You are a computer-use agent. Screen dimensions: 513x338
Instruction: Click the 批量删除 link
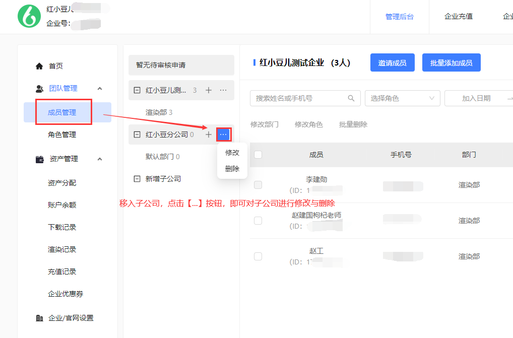click(x=353, y=124)
